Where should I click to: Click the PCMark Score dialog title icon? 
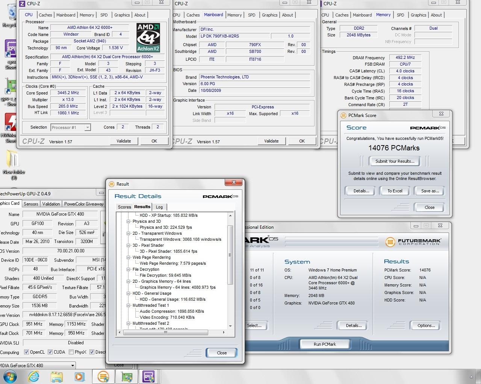click(x=343, y=115)
